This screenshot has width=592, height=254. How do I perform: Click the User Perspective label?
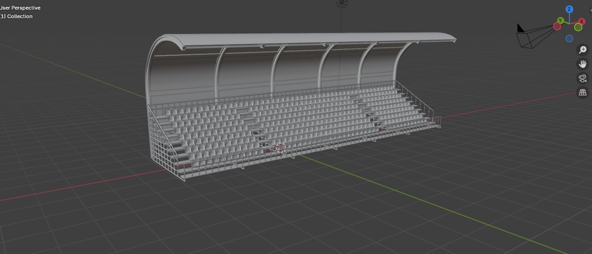[20, 8]
